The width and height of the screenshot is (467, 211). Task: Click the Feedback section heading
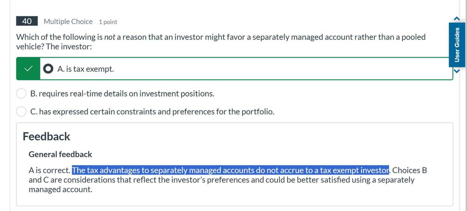point(46,136)
